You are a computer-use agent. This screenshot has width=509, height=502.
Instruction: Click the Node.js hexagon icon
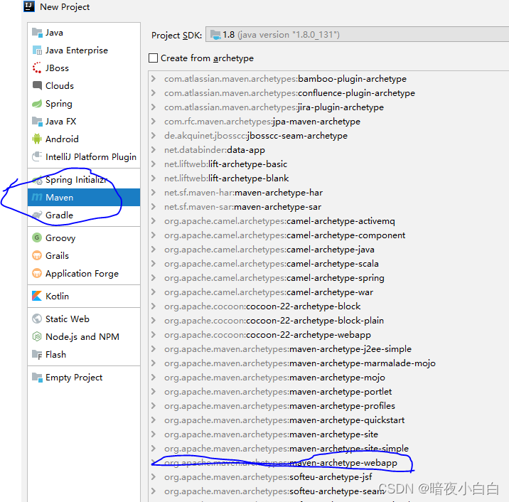[x=37, y=336]
